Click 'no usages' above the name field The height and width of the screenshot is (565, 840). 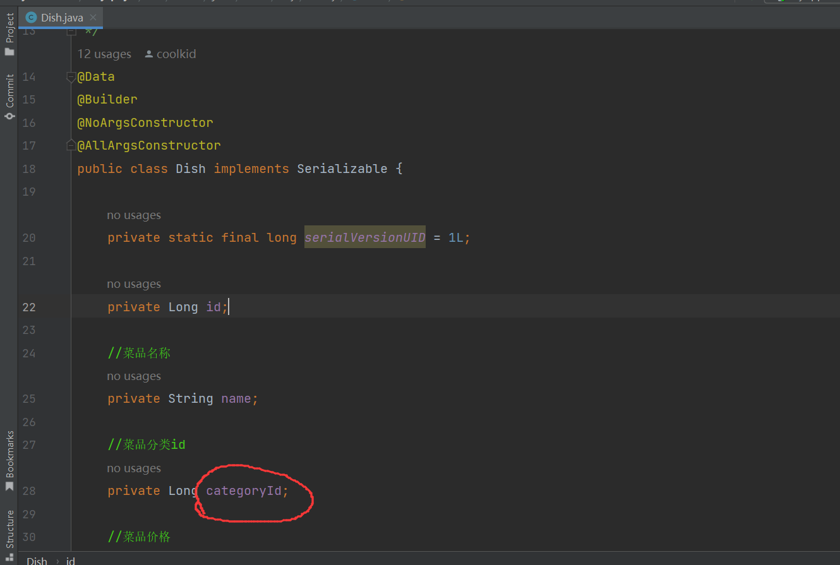coord(134,376)
